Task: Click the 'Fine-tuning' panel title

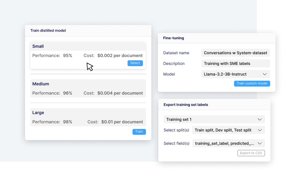Action: click(174, 38)
